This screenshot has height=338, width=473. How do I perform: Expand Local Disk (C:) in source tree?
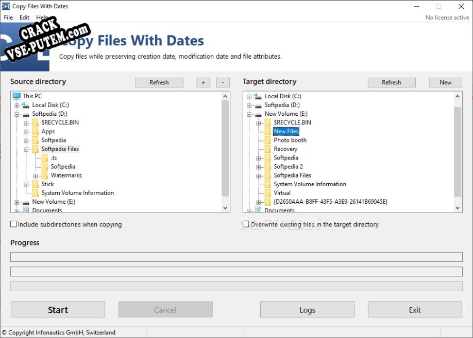(x=17, y=105)
